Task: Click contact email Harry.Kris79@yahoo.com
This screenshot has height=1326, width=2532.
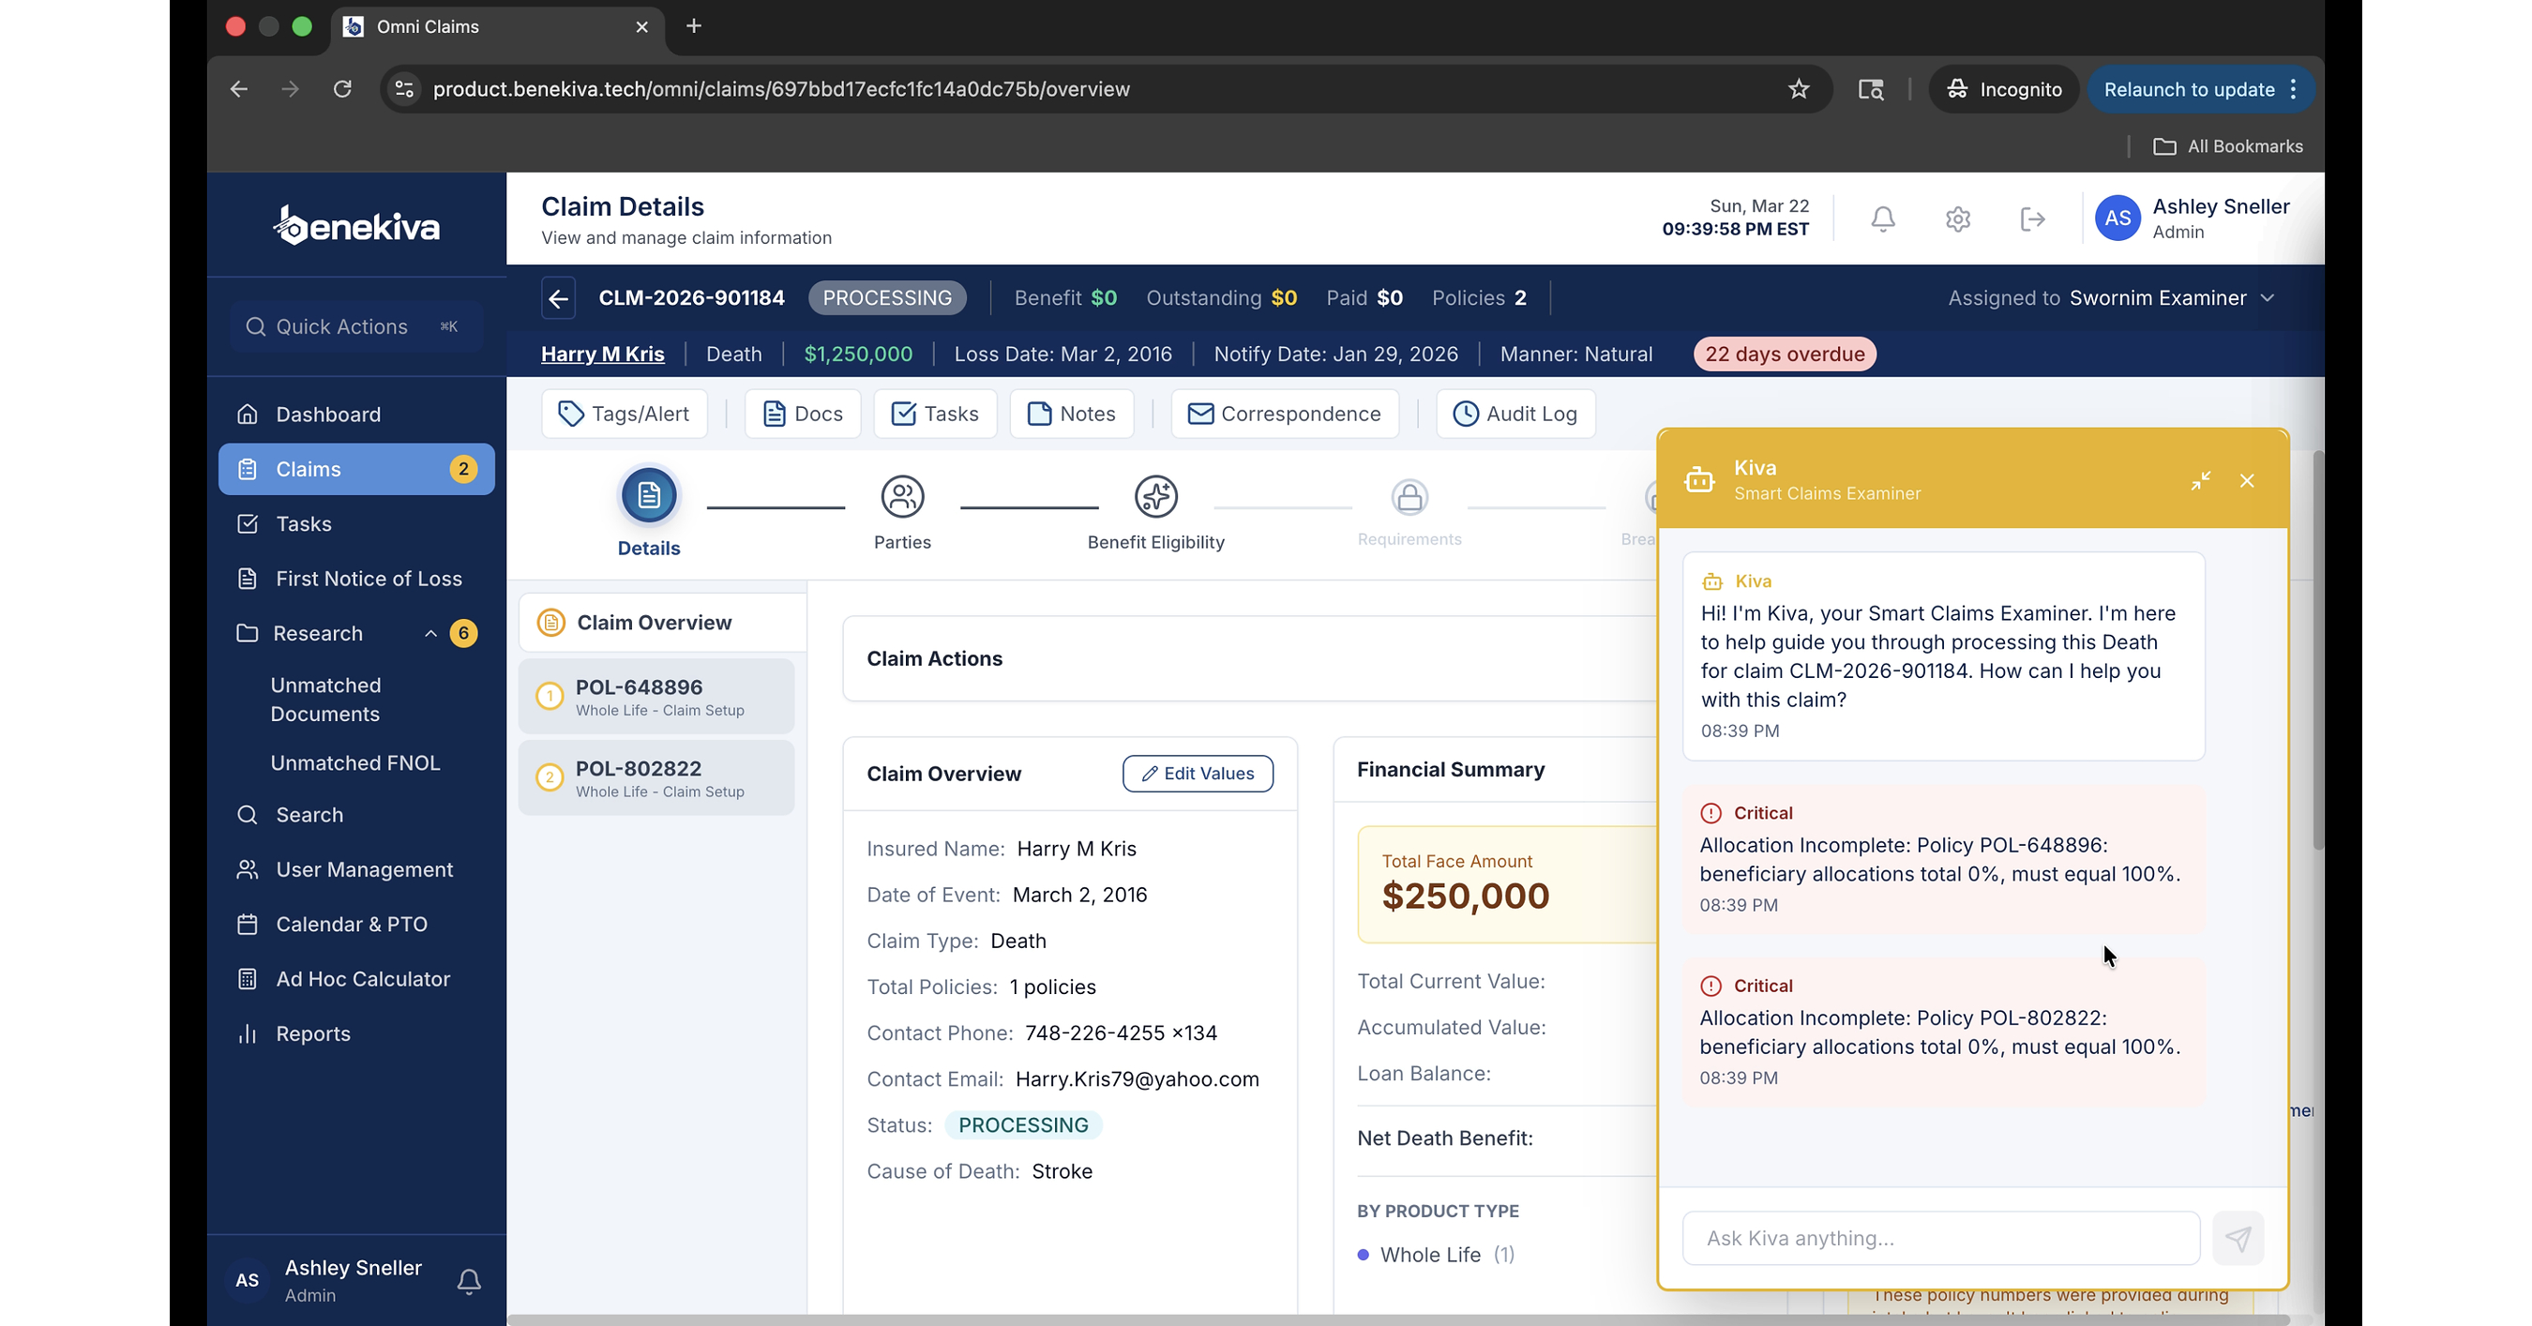Action: click(x=1137, y=1079)
